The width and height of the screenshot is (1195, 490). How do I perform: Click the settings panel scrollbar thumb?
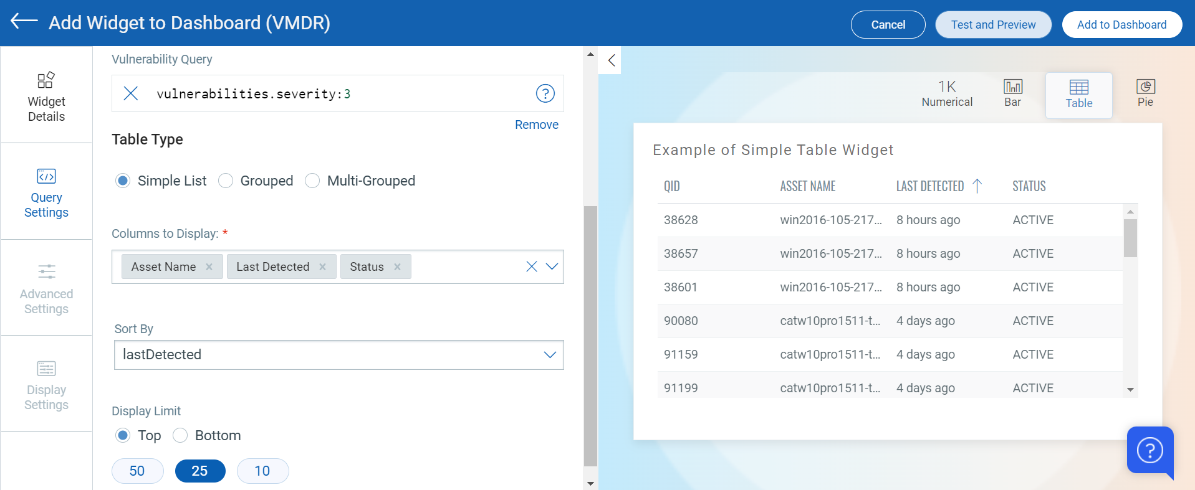coord(590,336)
